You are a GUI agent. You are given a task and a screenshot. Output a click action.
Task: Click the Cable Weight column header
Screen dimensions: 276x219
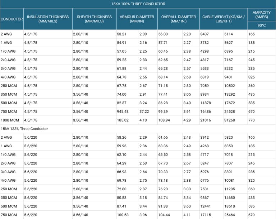coord(223,19)
